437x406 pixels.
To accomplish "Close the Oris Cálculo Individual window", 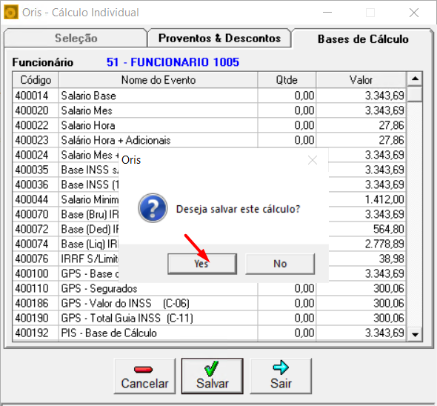I will (414, 13).
